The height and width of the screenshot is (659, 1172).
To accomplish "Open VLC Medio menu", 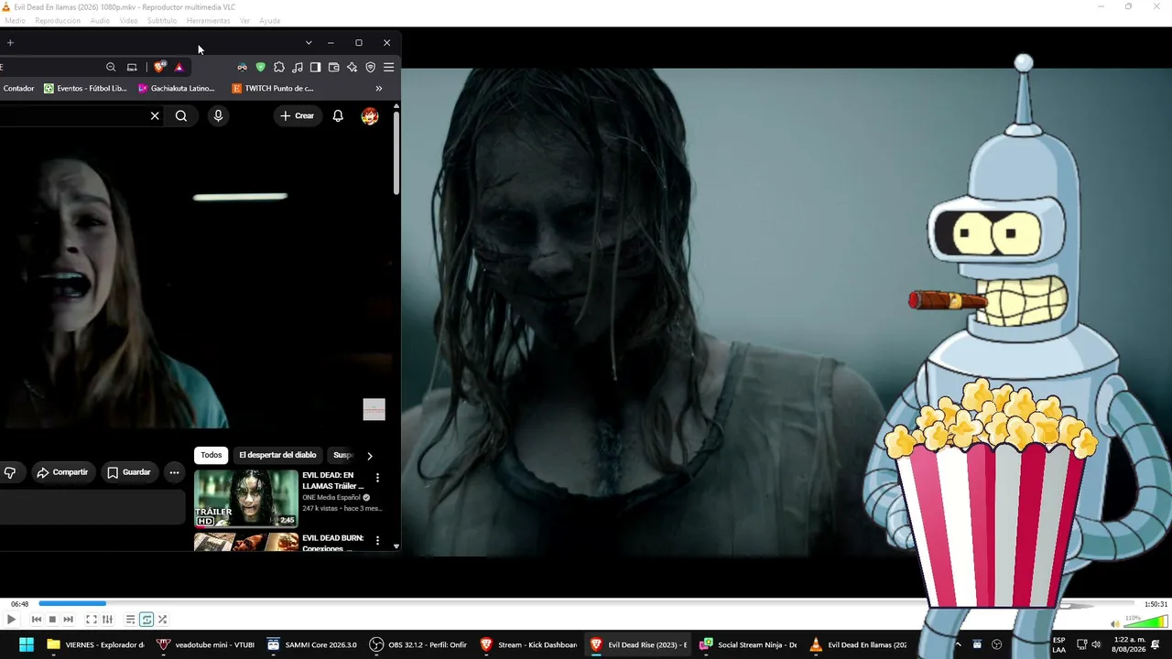I will pos(15,20).
